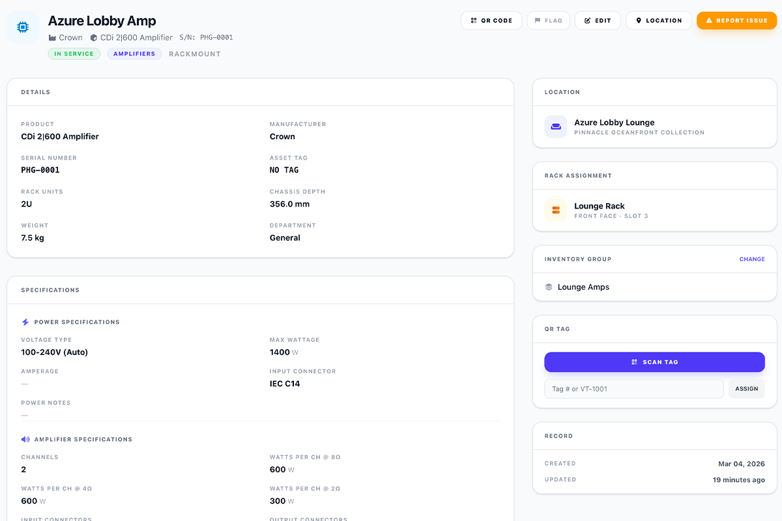Click the Azure Lobby Amp equipment icon
Image resolution: width=782 pixels, height=521 pixels.
point(22,27)
